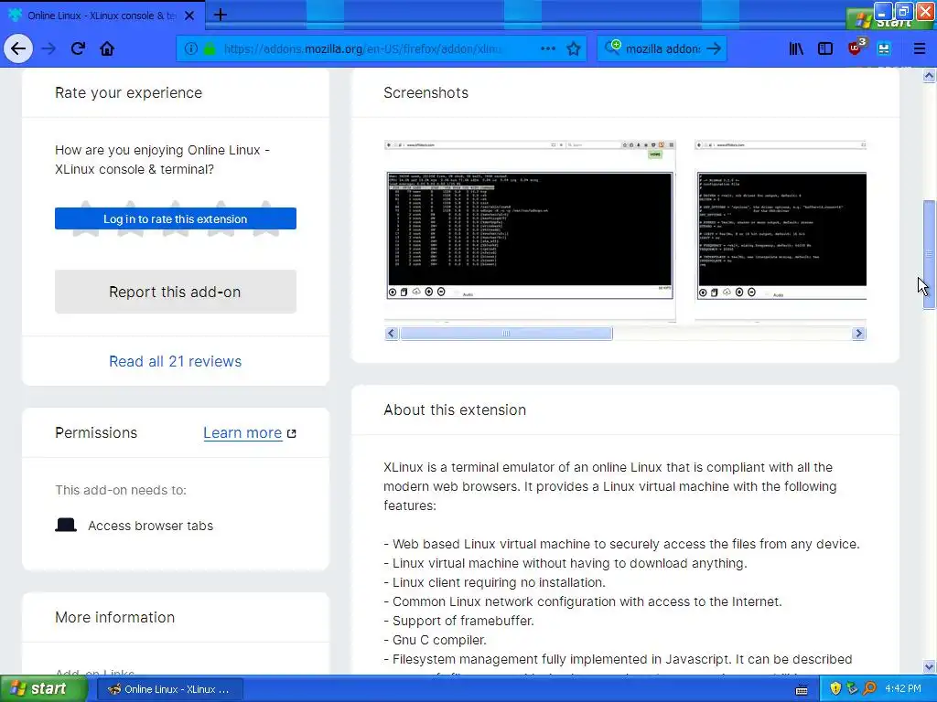
Task: Click the mozilla addons search field
Action: click(662, 49)
